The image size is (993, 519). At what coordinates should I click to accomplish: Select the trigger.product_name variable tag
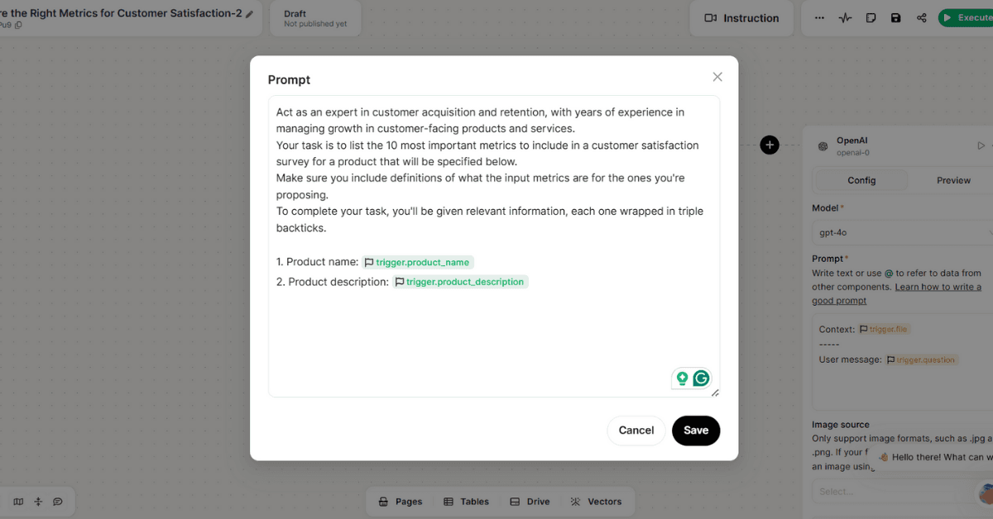418,262
